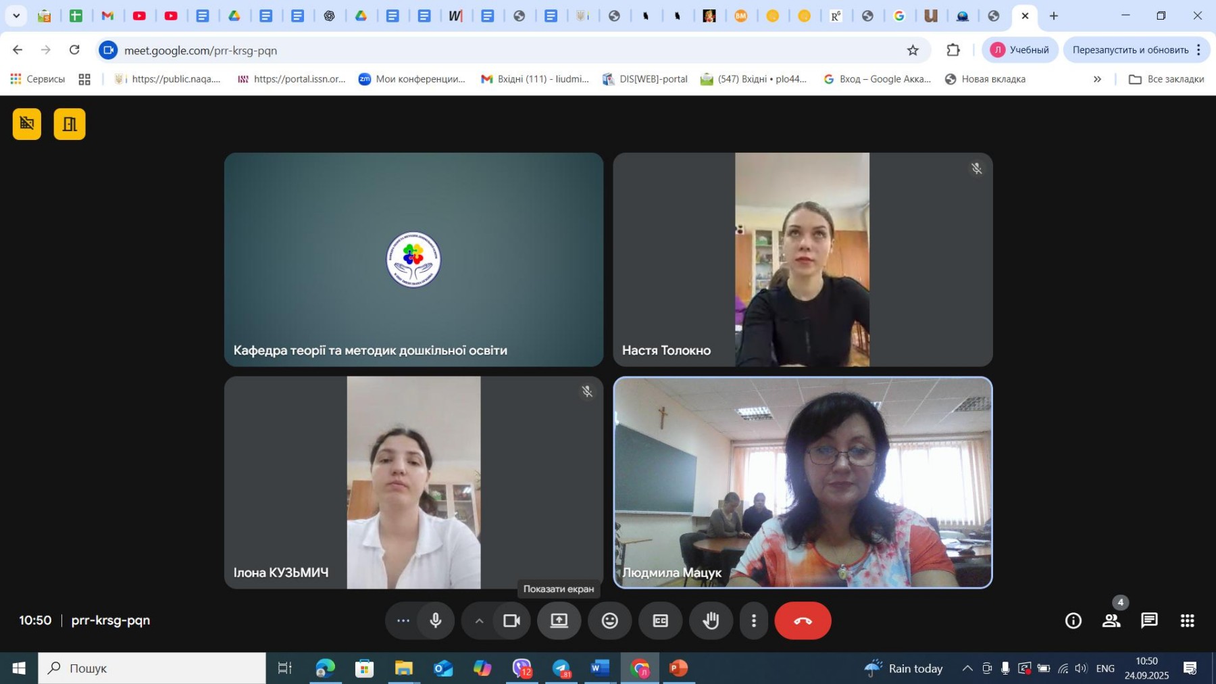Open Telegram from the taskbar
Screen dimensions: 1216x684
click(561, 668)
